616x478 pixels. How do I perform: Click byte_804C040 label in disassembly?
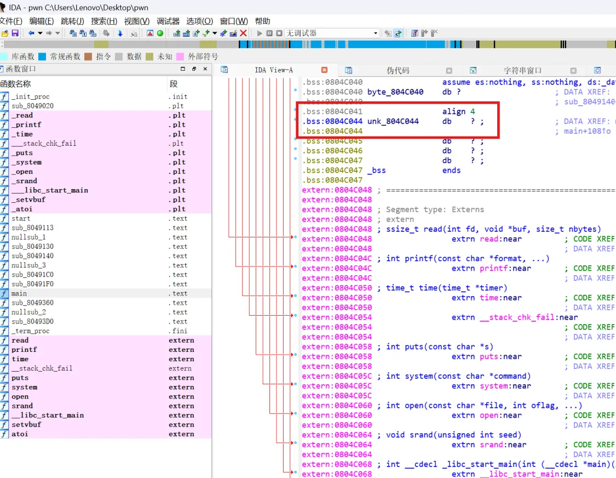click(395, 92)
